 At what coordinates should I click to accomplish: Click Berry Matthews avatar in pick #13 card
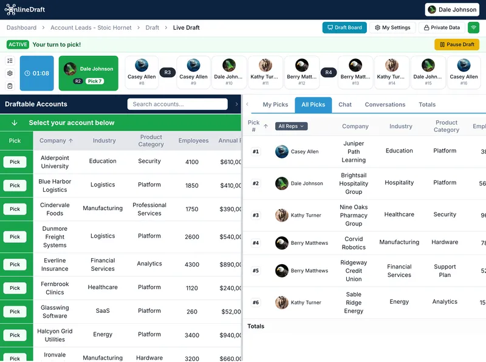click(x=355, y=65)
